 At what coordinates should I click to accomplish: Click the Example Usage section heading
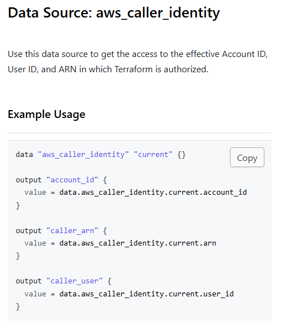(47, 115)
